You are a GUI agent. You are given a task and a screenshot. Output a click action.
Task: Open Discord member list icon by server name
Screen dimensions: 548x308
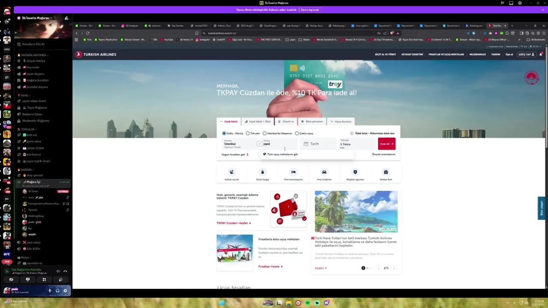pyautogui.click(x=66, y=18)
